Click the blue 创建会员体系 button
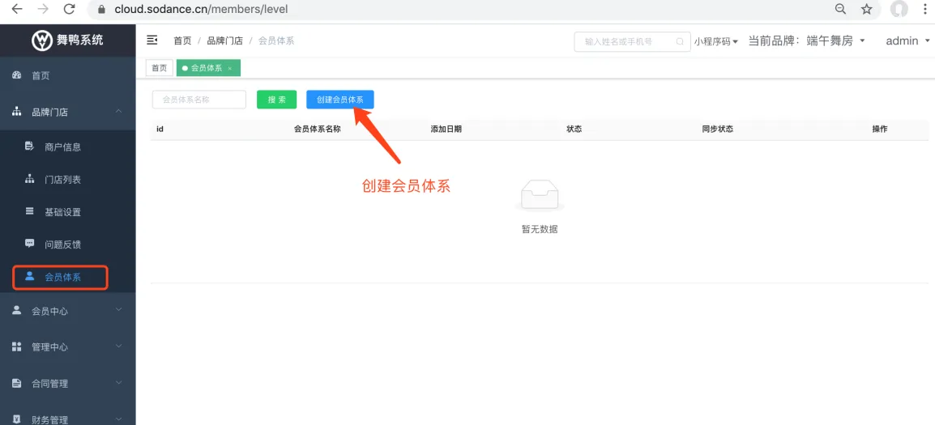 point(339,100)
